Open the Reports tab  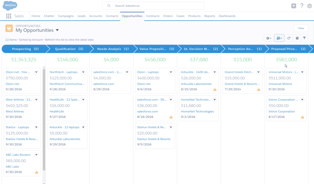(210, 16)
